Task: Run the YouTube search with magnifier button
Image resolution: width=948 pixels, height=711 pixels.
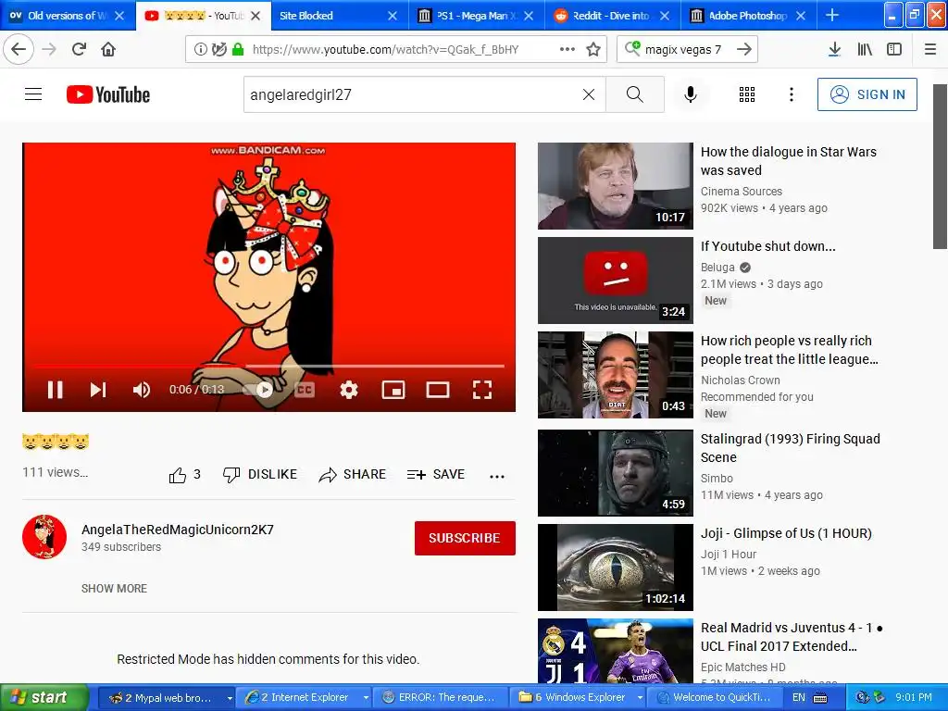Action: coord(635,94)
